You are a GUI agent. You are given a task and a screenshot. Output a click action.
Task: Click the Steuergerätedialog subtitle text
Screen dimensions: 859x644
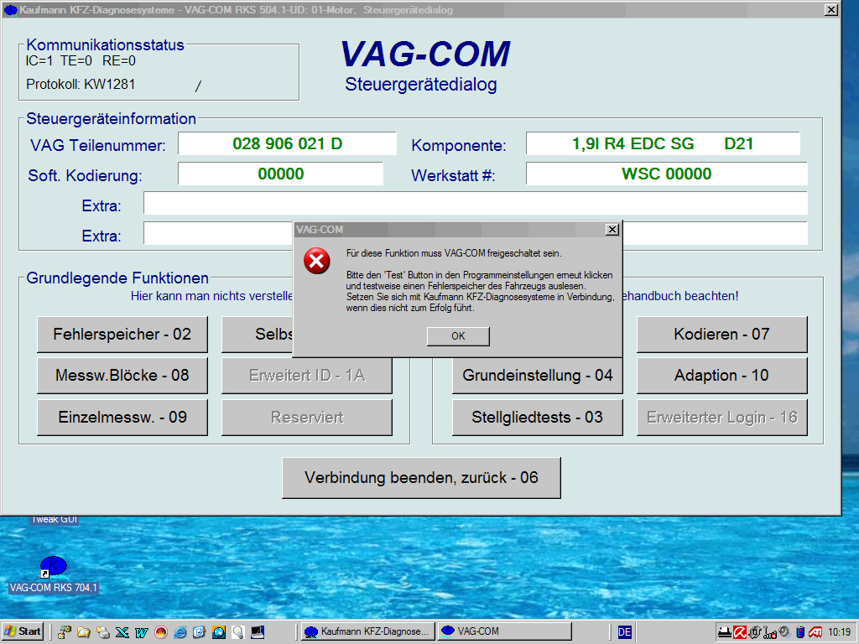[x=421, y=85]
